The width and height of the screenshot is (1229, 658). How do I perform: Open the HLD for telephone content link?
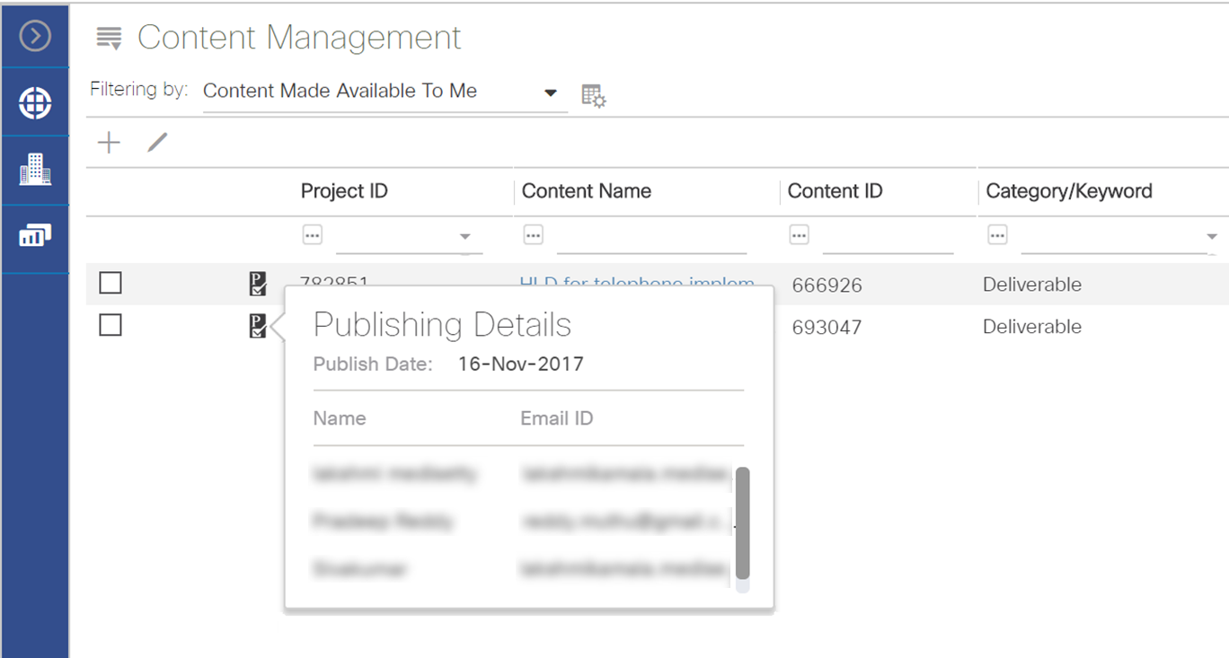(637, 282)
